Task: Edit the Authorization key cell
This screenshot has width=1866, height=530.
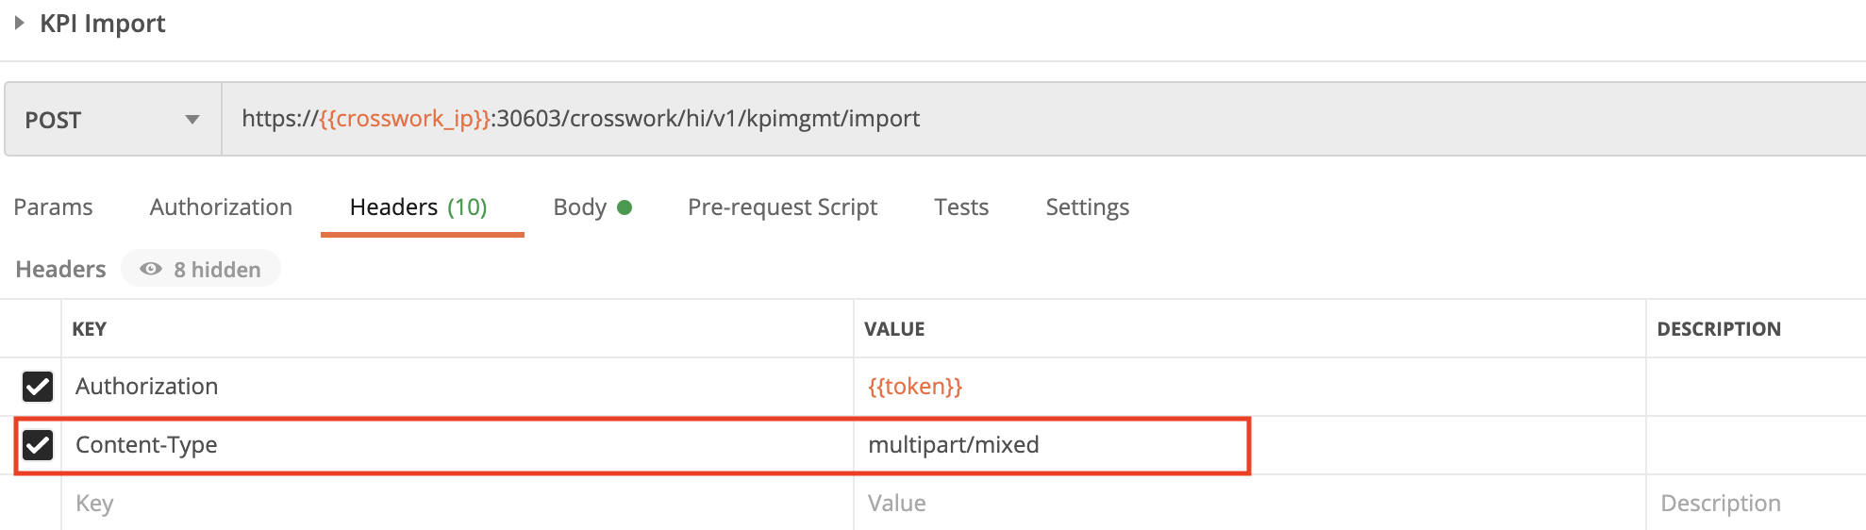Action: click(458, 386)
